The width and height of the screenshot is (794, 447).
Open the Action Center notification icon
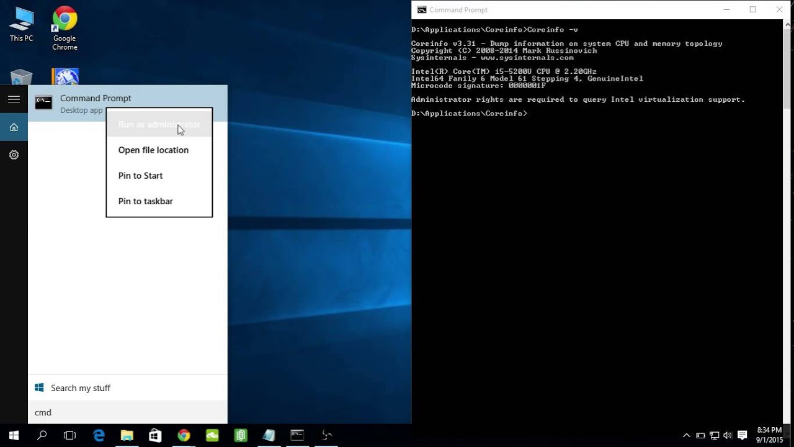pos(743,435)
